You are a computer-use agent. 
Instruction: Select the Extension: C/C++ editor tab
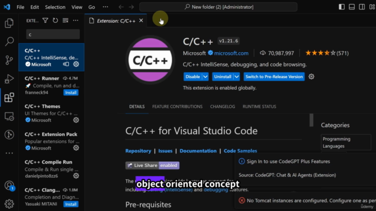coord(116,21)
